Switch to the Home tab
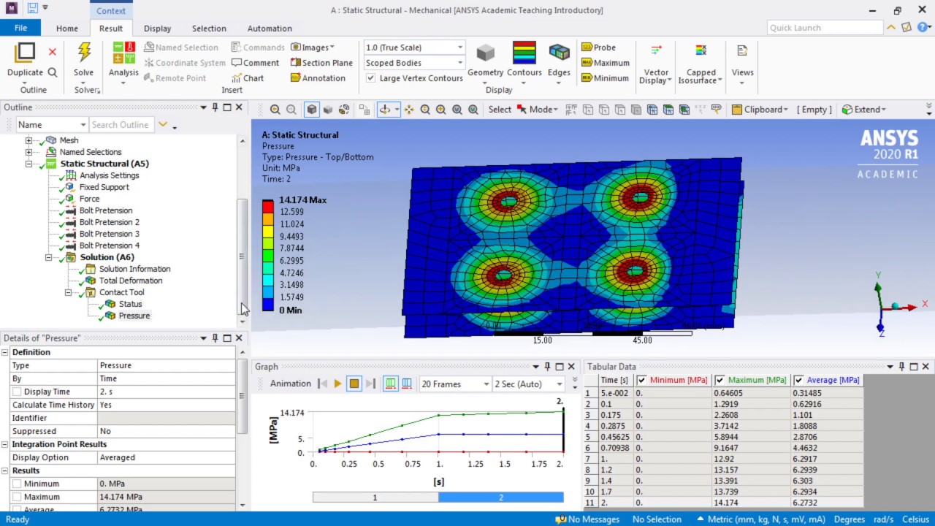This screenshot has width=935, height=526. click(67, 28)
